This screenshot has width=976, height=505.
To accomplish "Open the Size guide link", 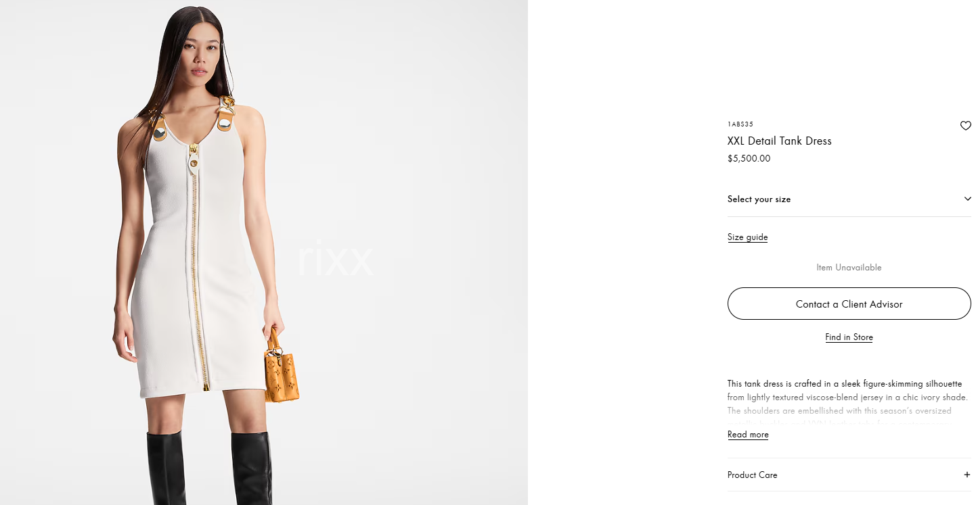I will click(747, 237).
